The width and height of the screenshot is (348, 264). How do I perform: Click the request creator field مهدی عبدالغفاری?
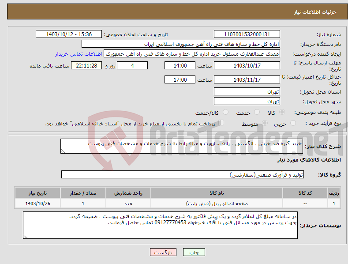(192, 53)
